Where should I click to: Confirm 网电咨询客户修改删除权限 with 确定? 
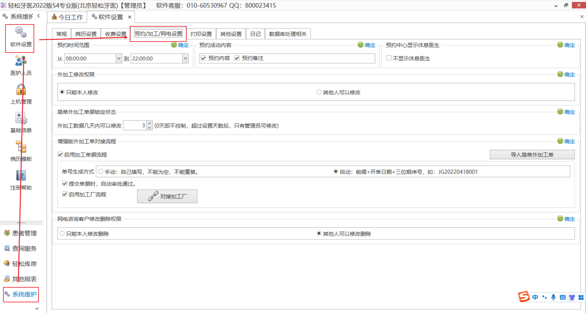point(566,219)
